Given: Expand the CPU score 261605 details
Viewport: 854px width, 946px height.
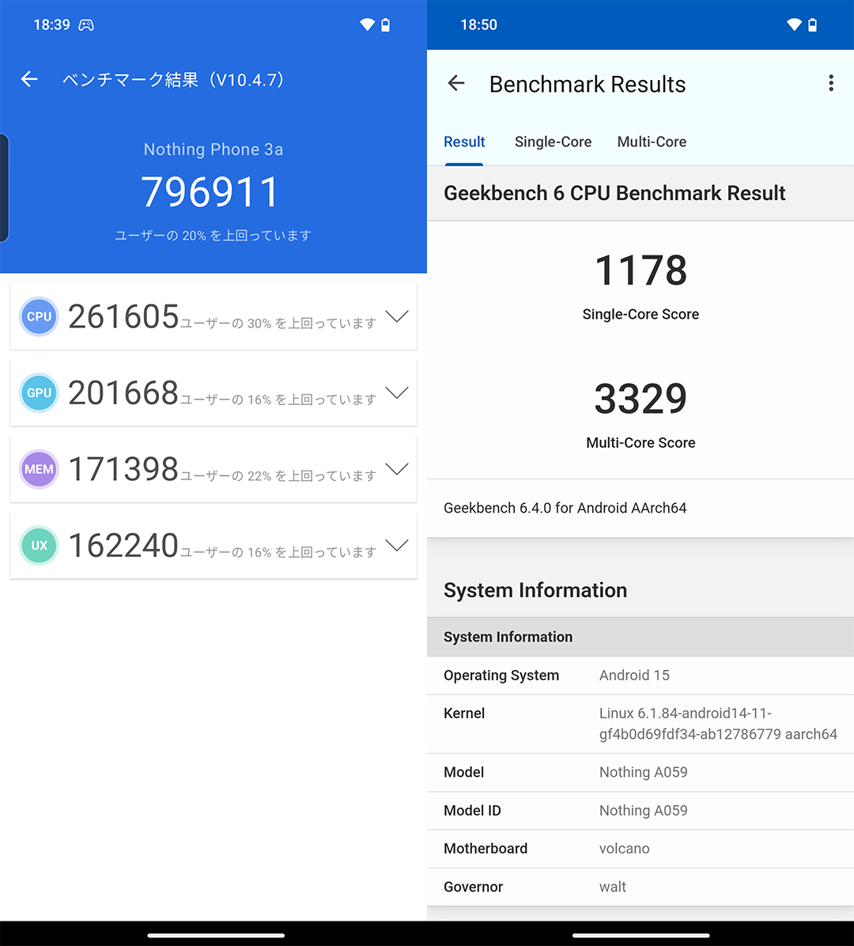Looking at the screenshot, I should pos(397,316).
